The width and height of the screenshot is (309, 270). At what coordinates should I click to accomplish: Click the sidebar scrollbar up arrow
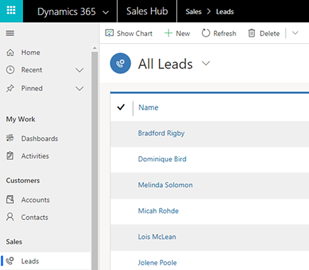[x=95, y=48]
